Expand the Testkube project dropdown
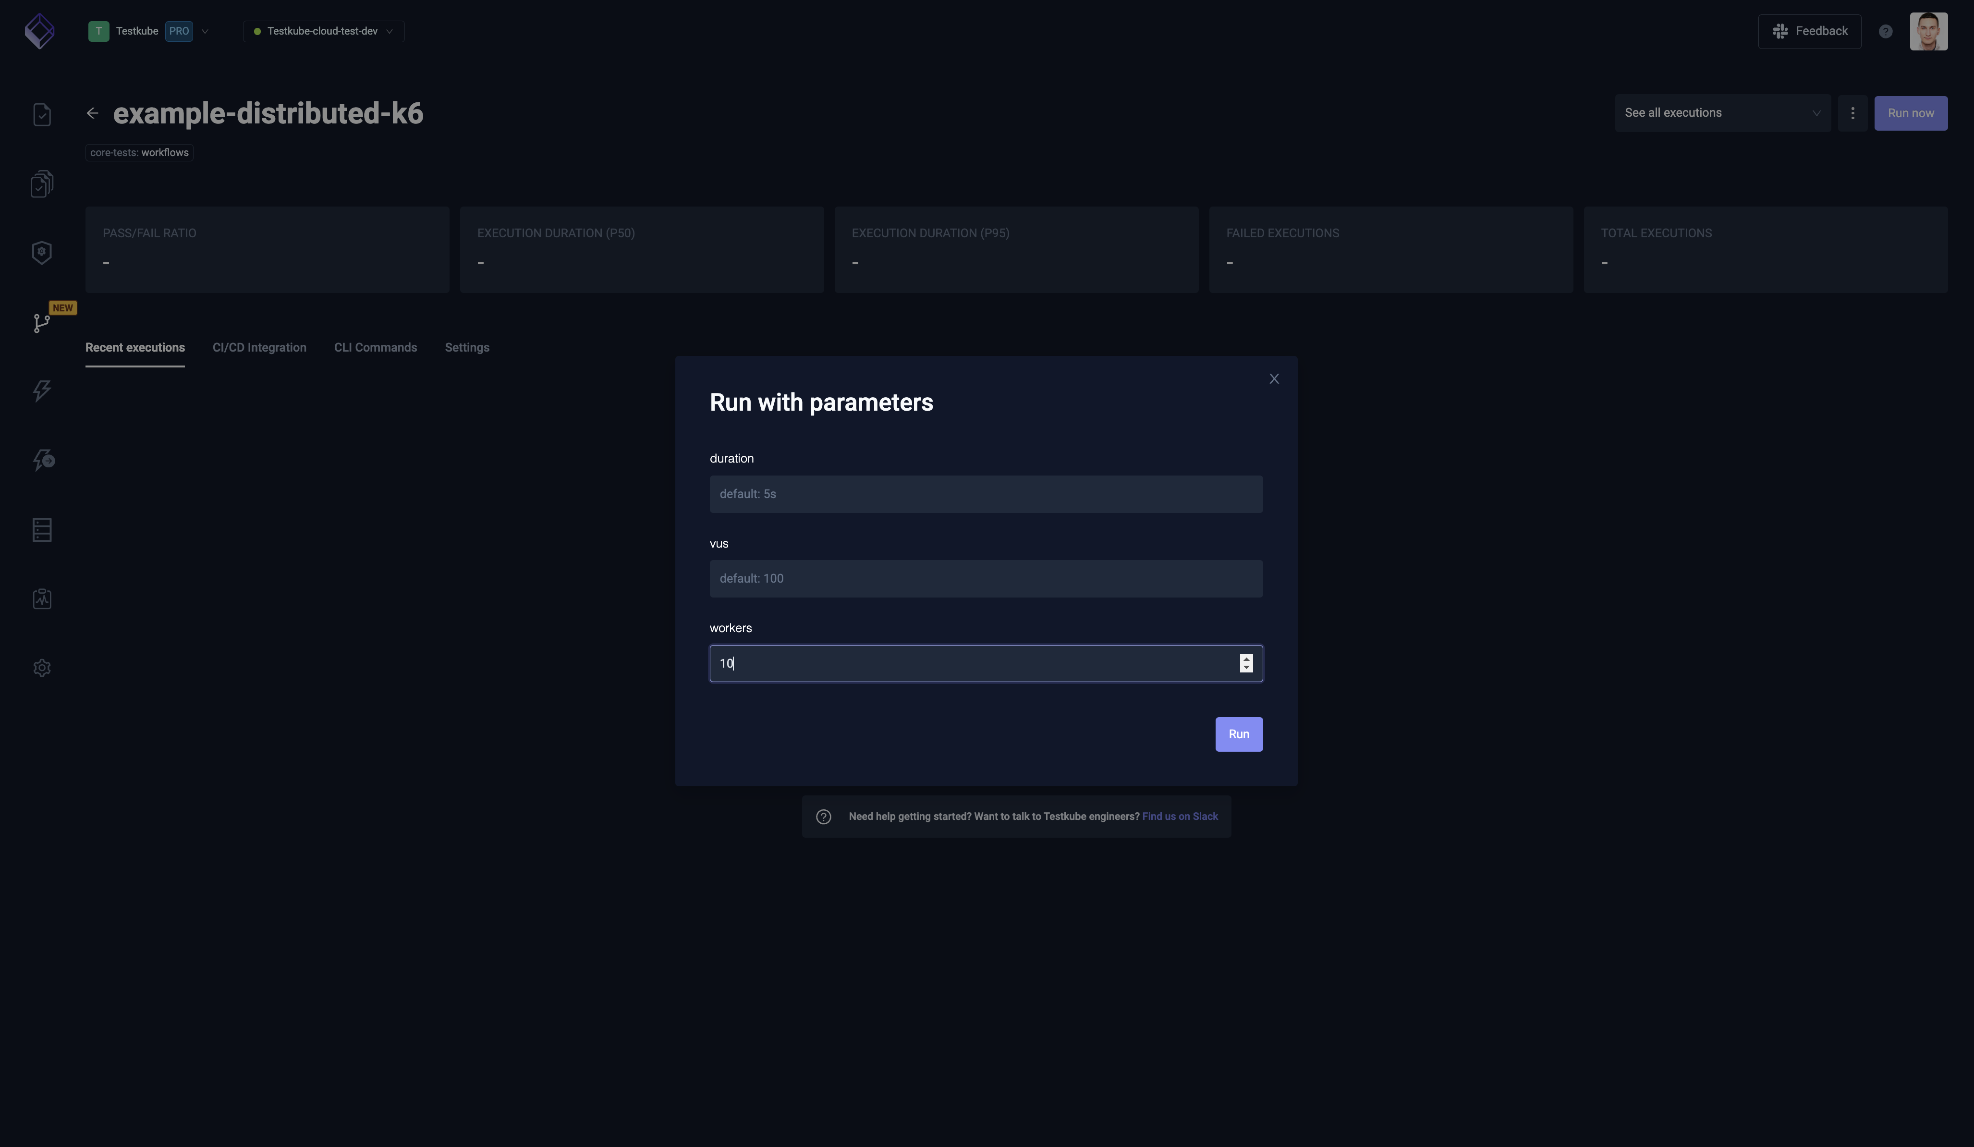 204,30
